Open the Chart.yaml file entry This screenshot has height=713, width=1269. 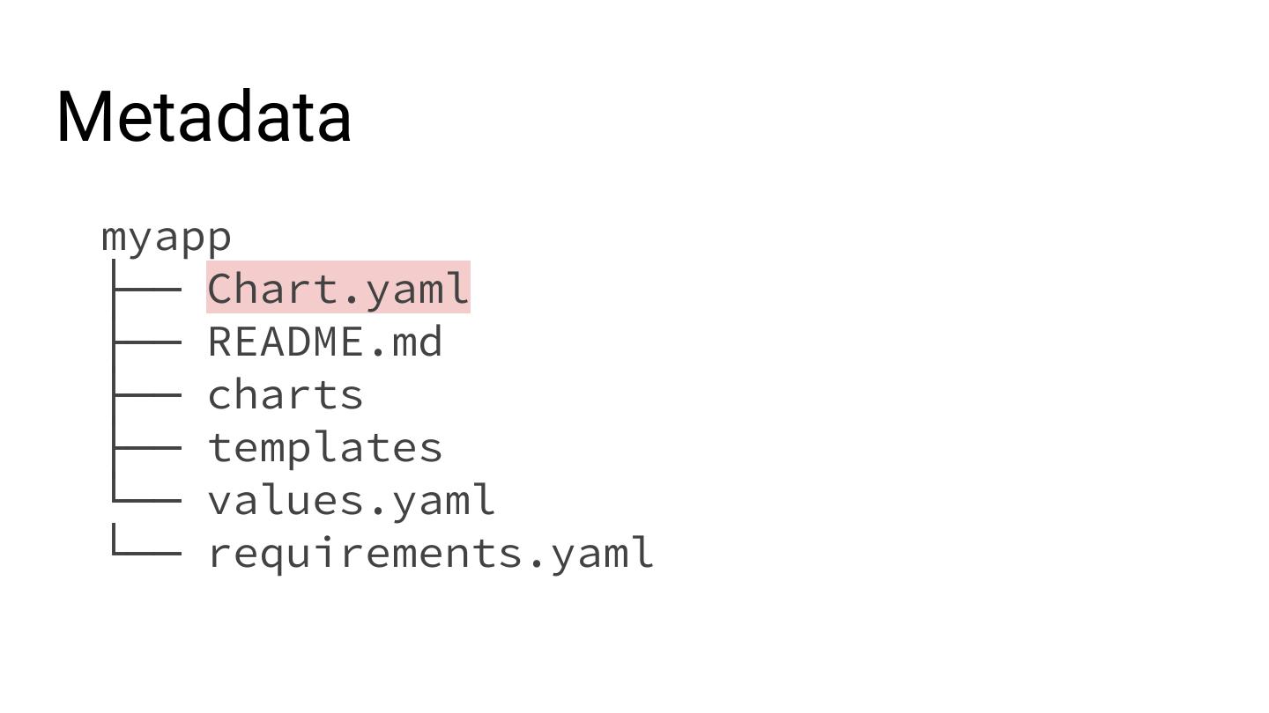(x=338, y=289)
